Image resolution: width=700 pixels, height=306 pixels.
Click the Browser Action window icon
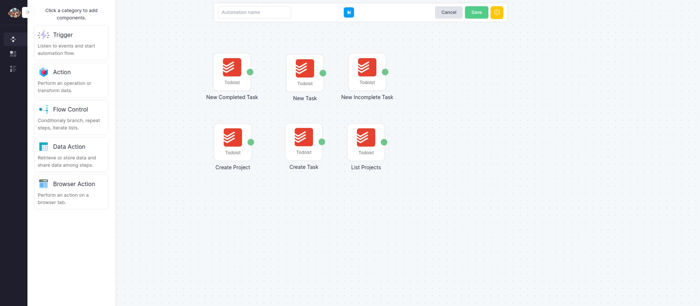pyautogui.click(x=43, y=184)
